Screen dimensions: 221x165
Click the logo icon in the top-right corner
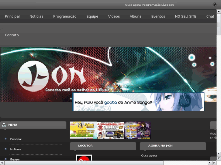(x=215, y=5)
